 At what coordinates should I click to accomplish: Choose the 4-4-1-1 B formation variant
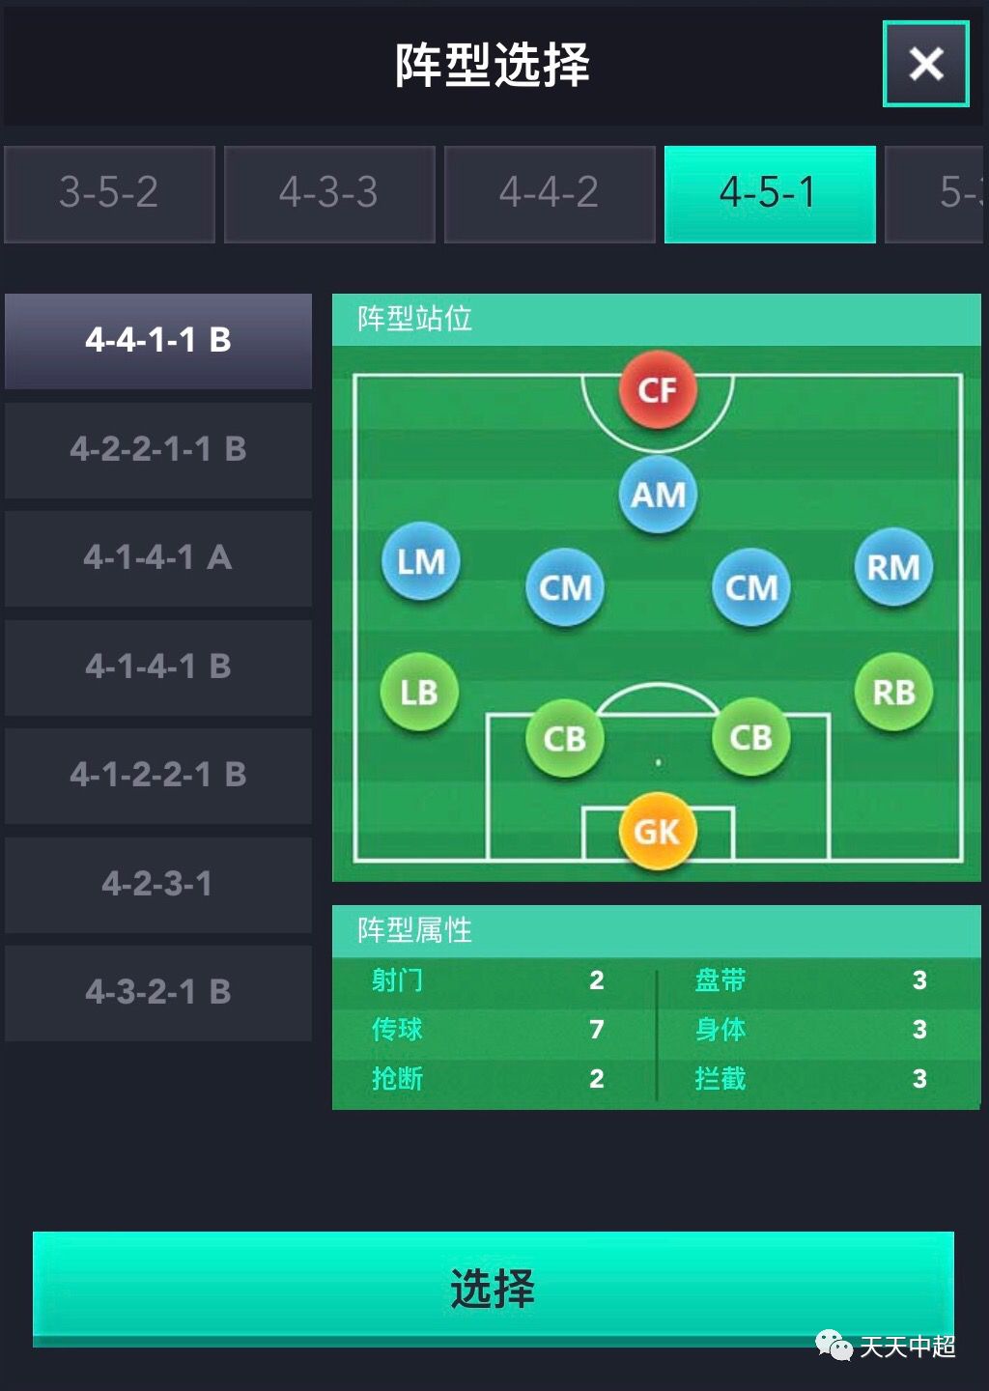158,340
